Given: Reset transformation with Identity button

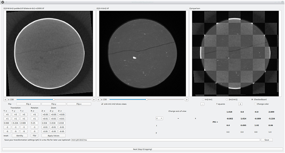Looking at the screenshot, I should pos(20,136).
